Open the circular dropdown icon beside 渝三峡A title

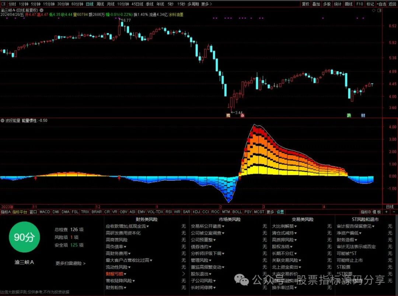click(41, 10)
